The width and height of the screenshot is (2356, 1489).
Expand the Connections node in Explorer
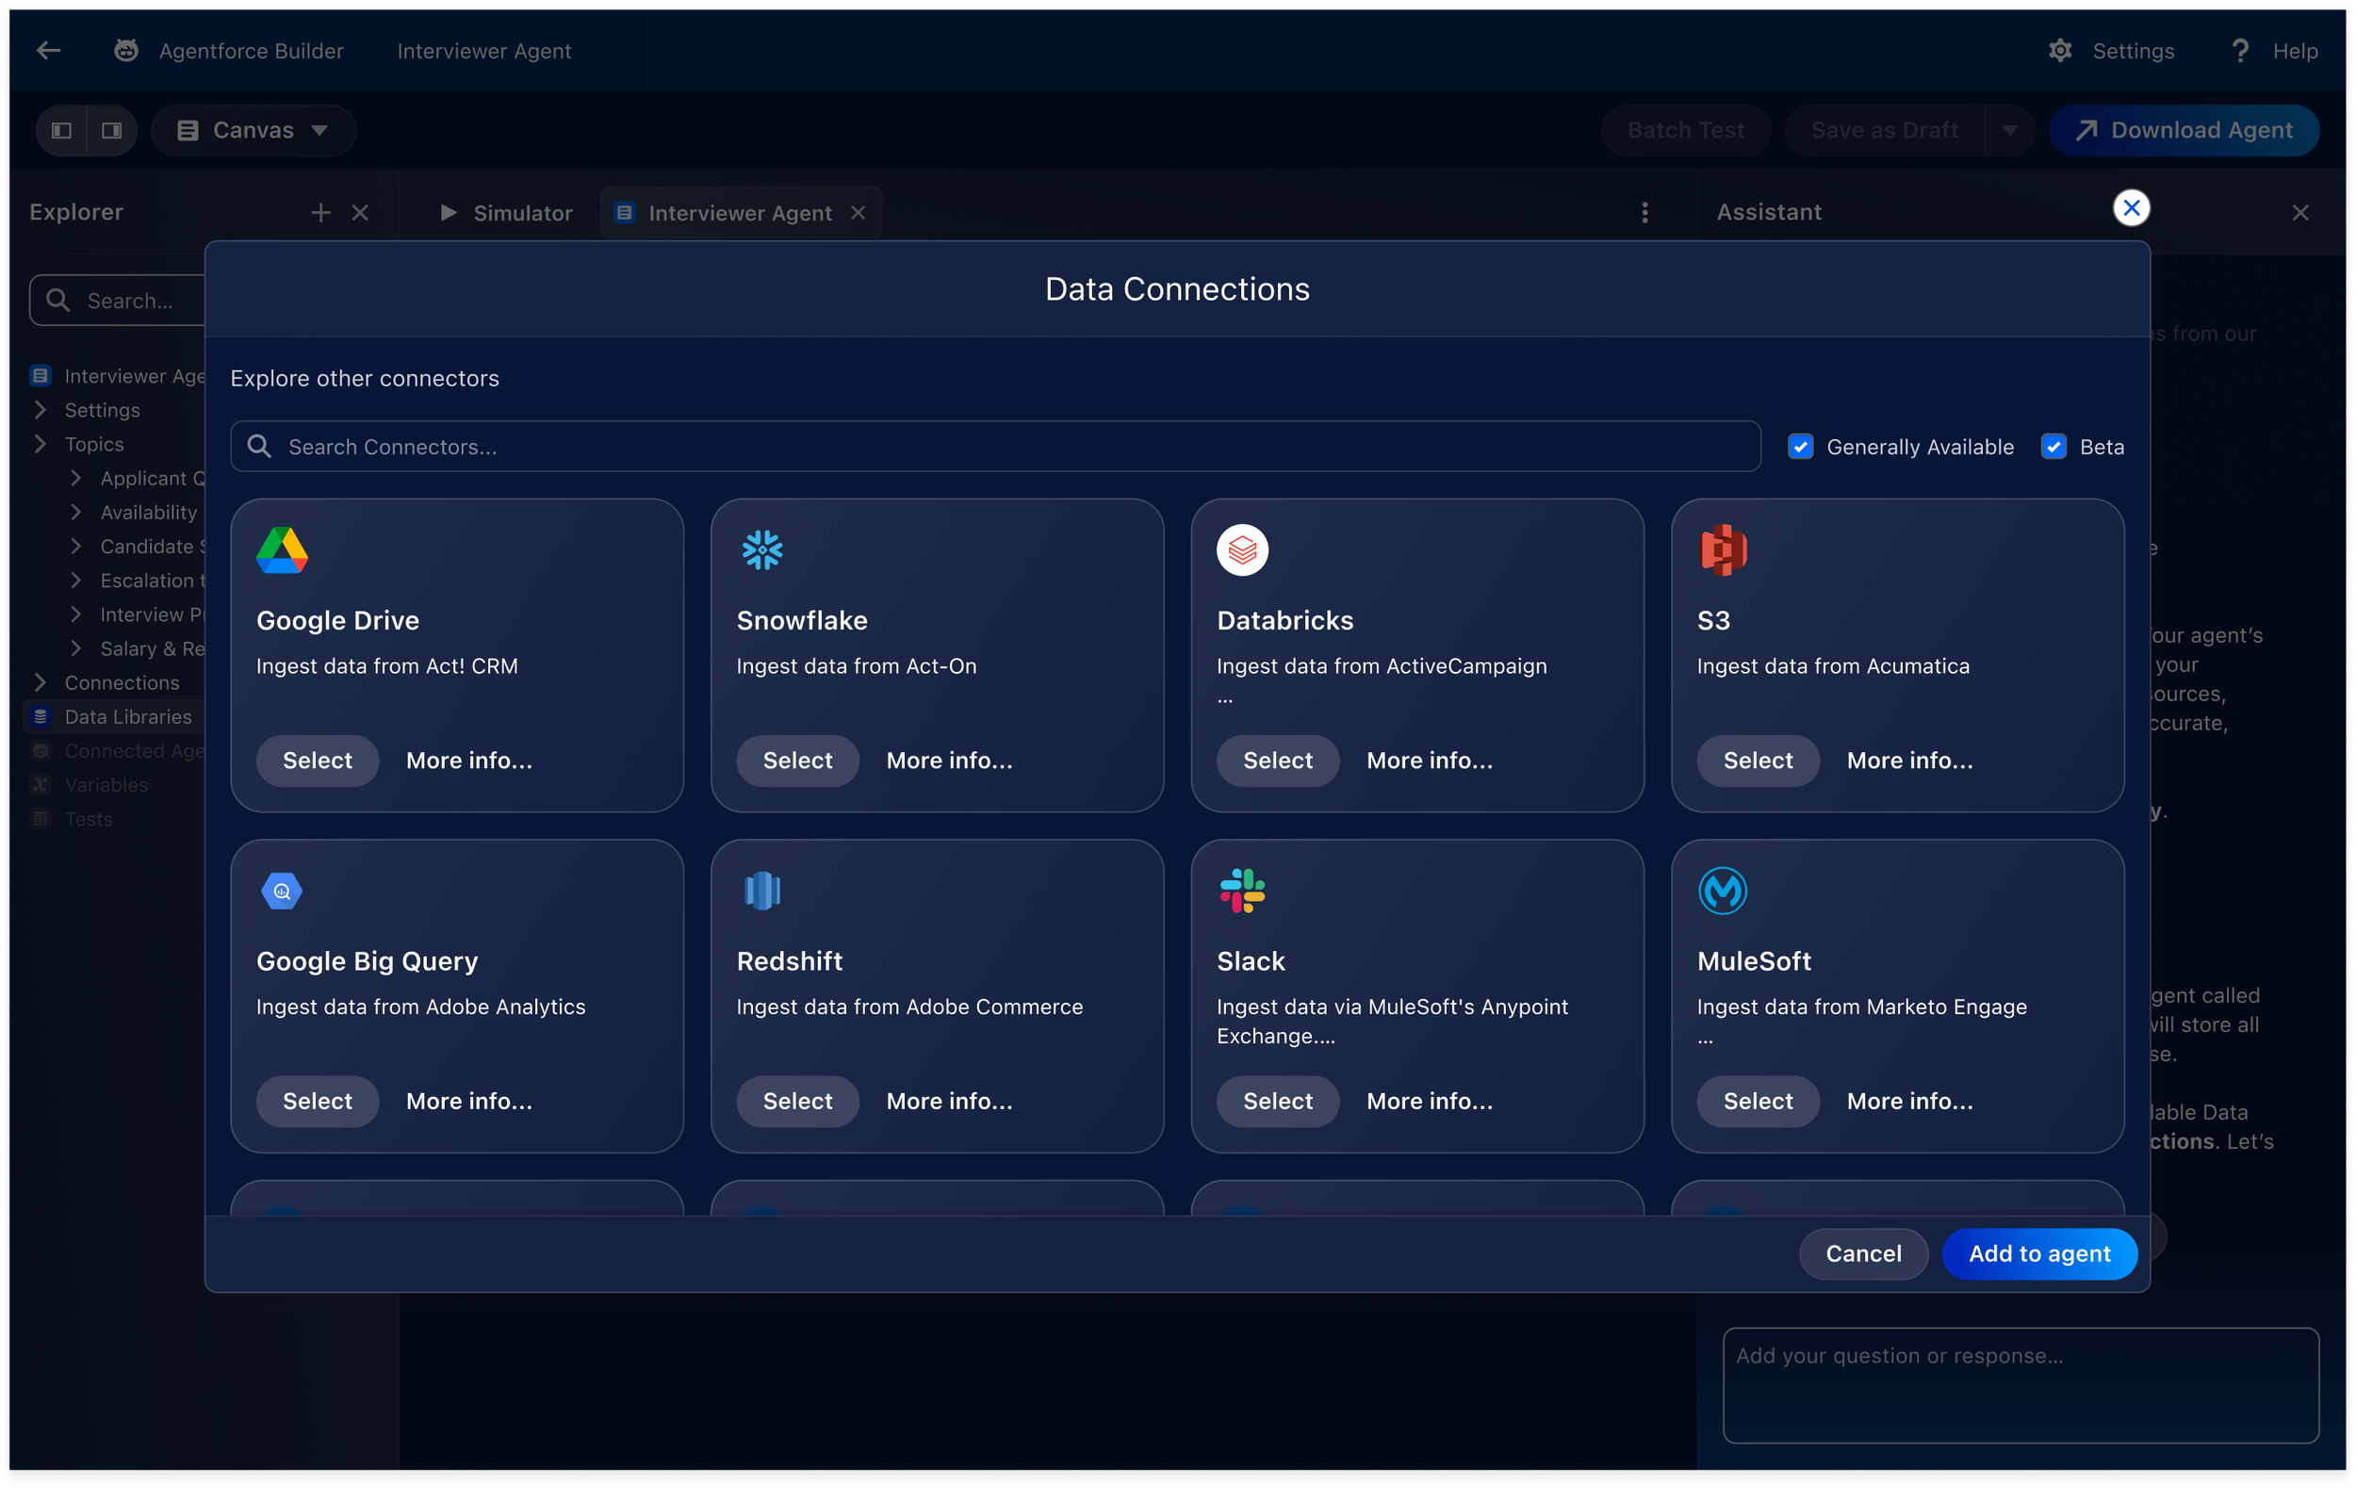click(41, 682)
